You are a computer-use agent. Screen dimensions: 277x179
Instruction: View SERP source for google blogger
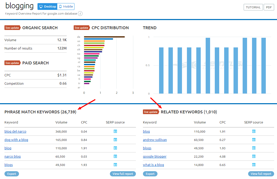click(x=254, y=156)
